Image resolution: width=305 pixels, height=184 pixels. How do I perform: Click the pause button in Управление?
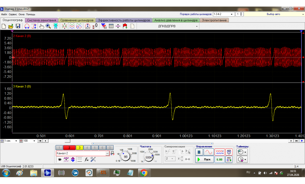[x=199, y=152]
